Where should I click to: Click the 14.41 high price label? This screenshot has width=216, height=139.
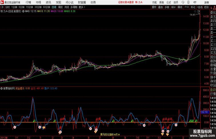click(193, 15)
